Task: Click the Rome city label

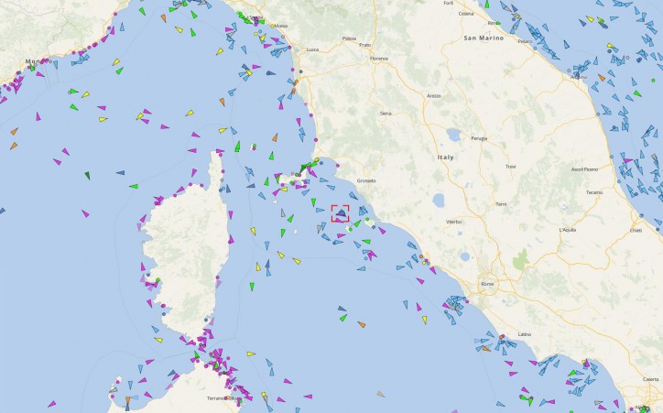Action: tap(487, 284)
